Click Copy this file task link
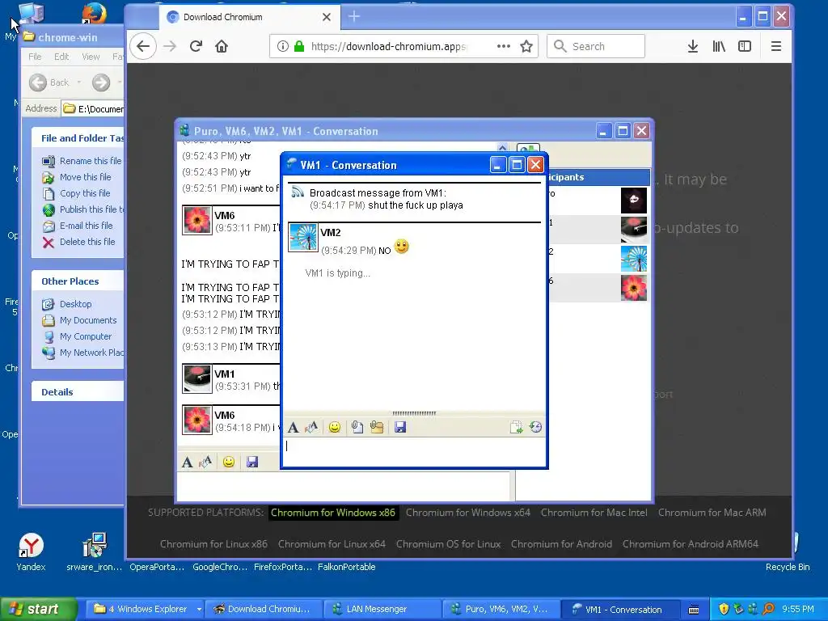 coord(85,193)
